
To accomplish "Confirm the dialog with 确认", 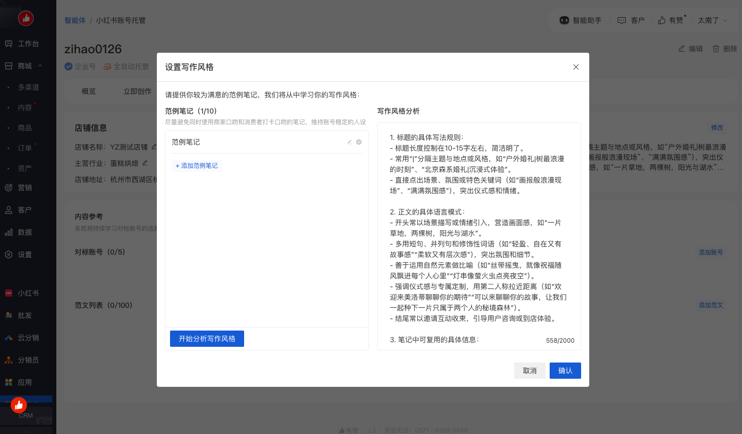I will click(565, 371).
